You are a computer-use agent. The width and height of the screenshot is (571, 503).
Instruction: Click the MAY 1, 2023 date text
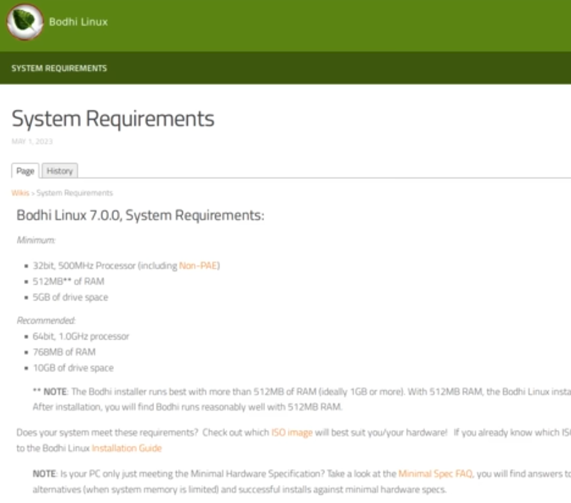click(x=32, y=142)
